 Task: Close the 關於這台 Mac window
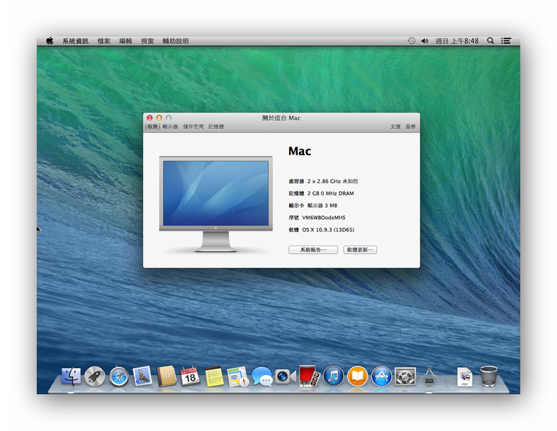tap(150, 117)
